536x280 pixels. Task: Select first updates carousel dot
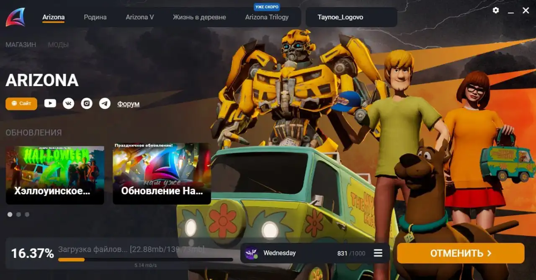10,214
